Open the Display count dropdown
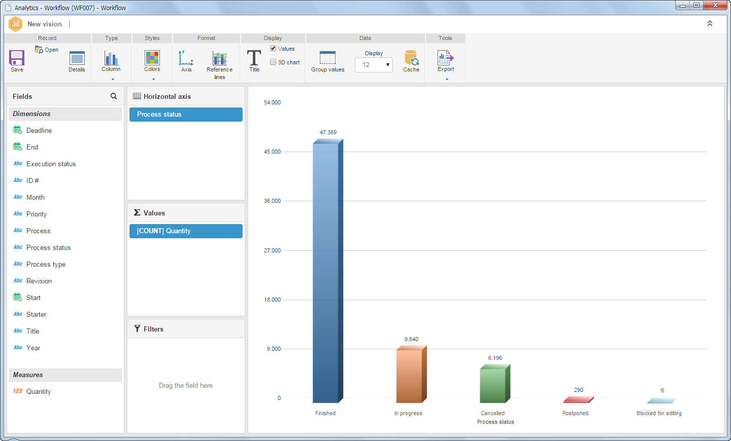 pos(374,65)
